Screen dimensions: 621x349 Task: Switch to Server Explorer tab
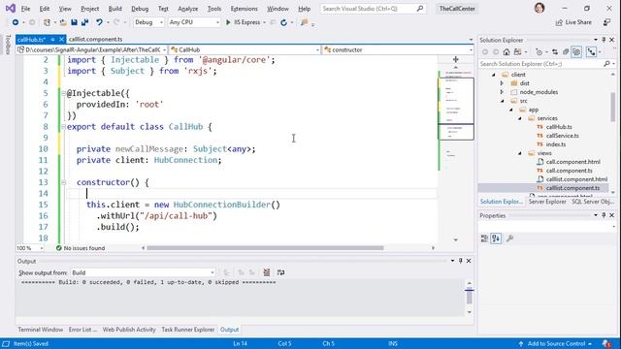[x=547, y=202]
